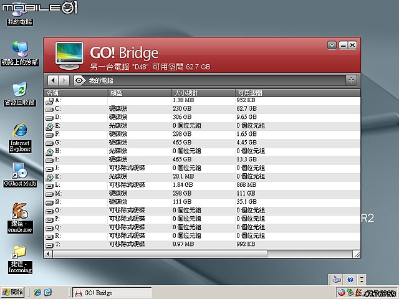Toggle the eye view icon beside 我的電腦
Image resolution: width=399 pixels, height=299 pixels.
[x=79, y=81]
